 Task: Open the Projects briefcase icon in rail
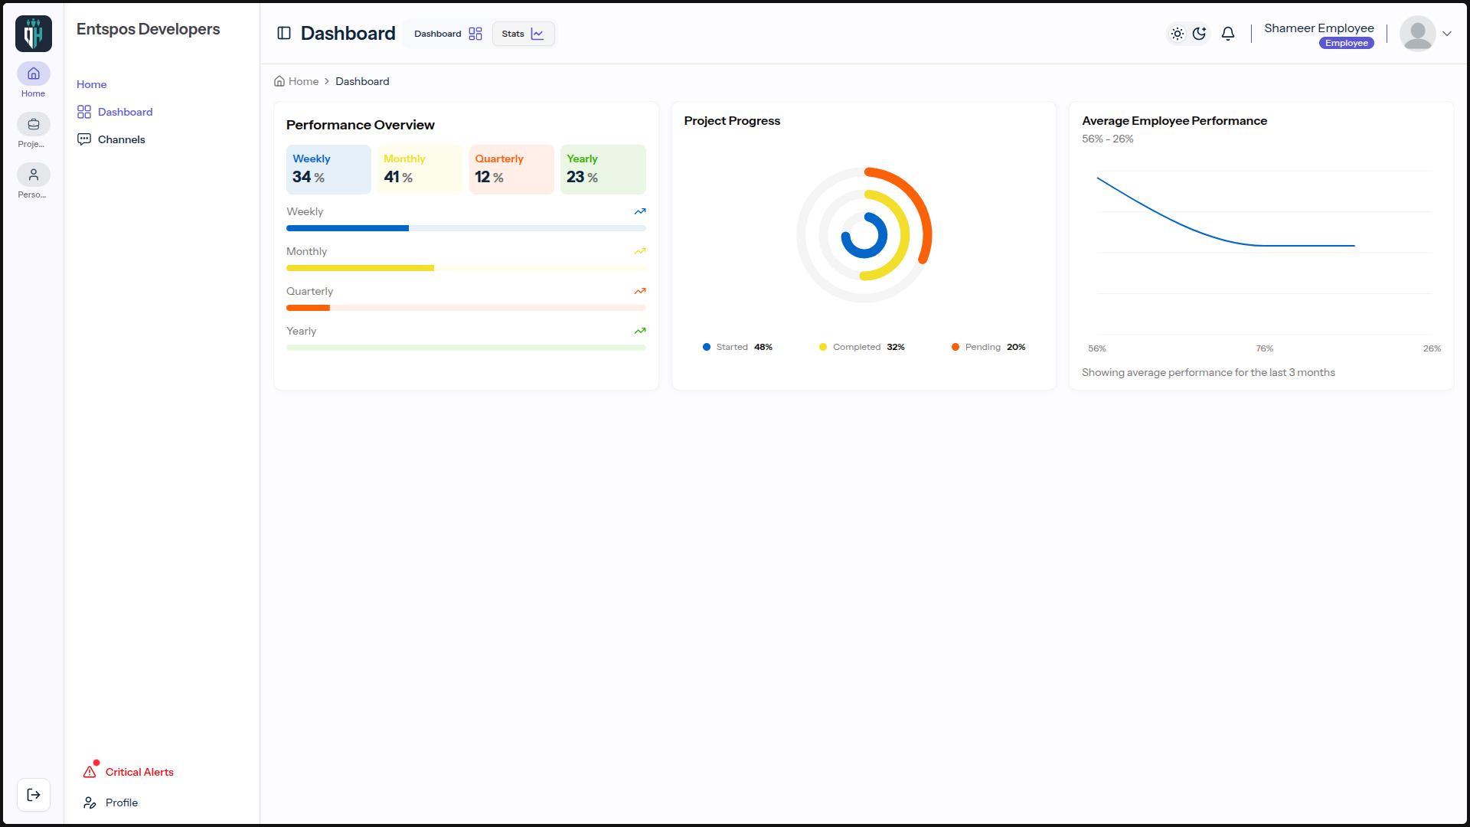click(34, 124)
